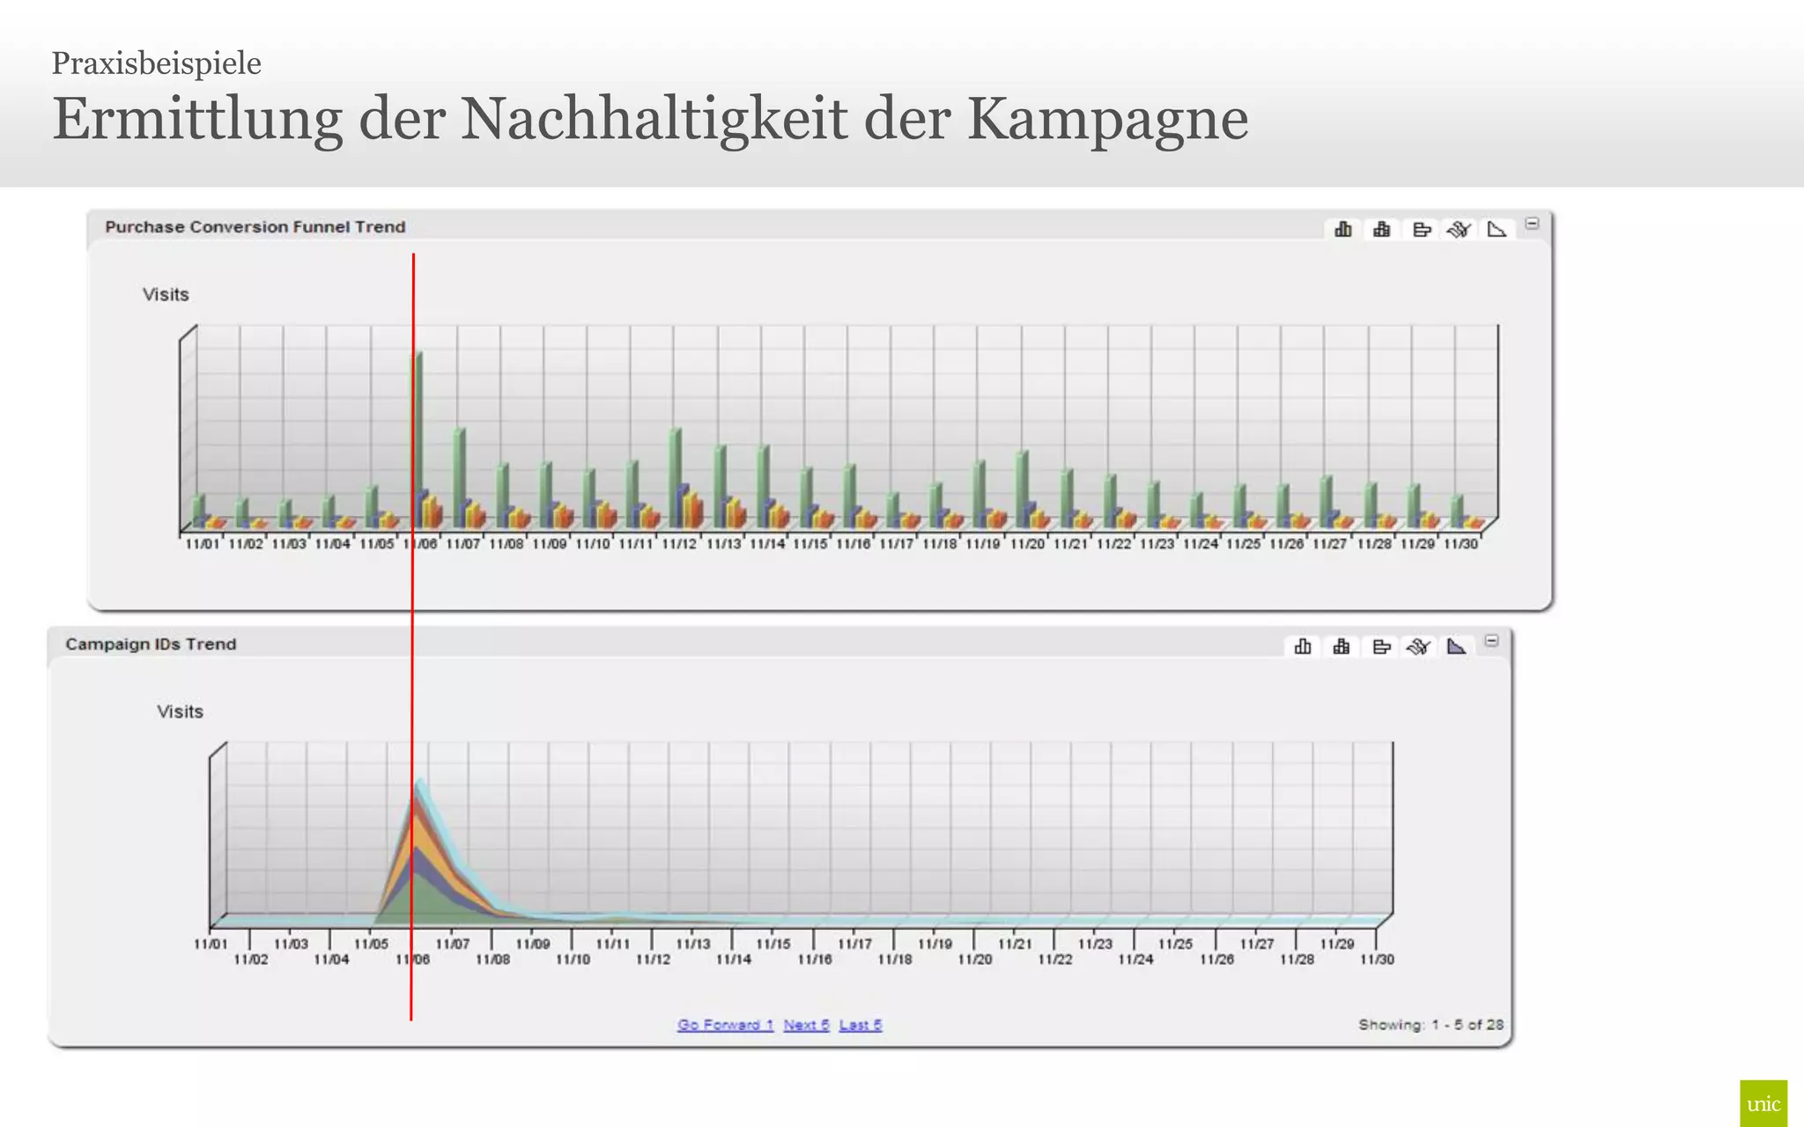Select stacked bar view in Purchase Conversion Funnel Trend
This screenshot has height=1127, width=1804.
1382,230
